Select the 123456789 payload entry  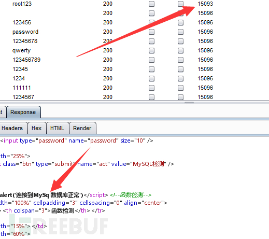click(26, 60)
